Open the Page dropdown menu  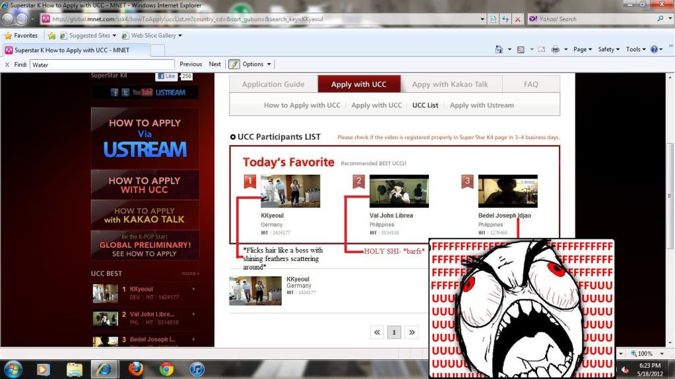(583, 49)
